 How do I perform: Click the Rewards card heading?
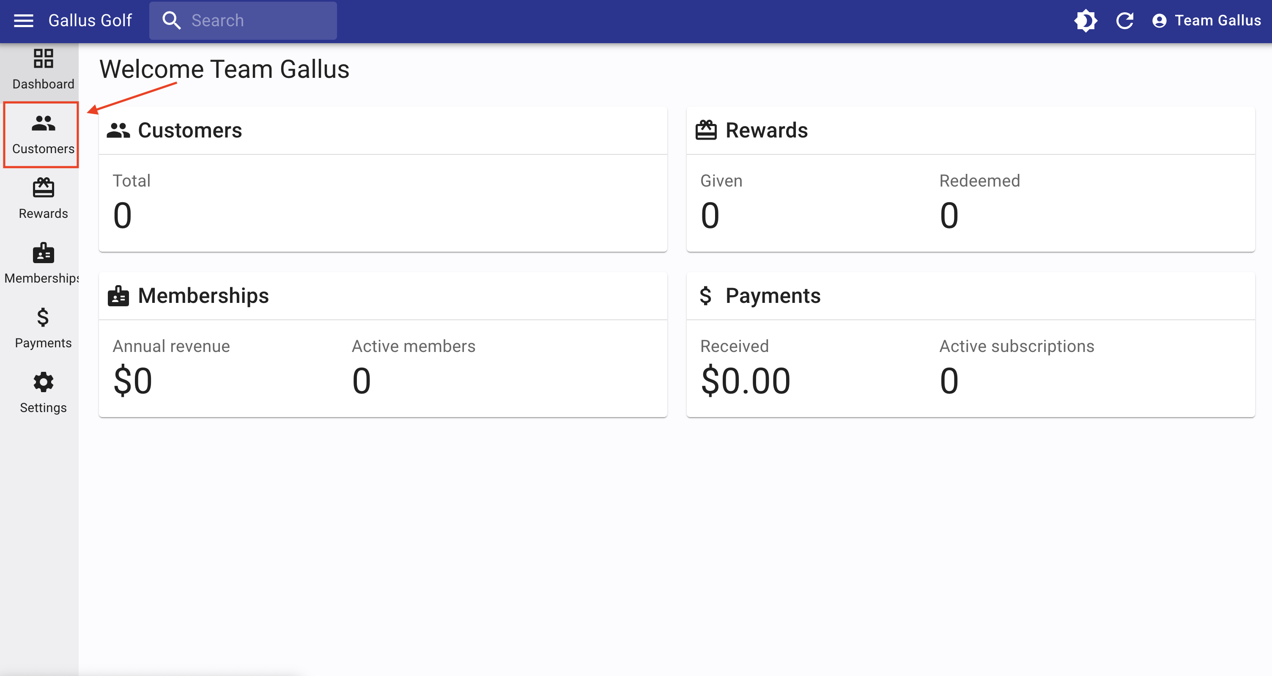click(x=766, y=130)
